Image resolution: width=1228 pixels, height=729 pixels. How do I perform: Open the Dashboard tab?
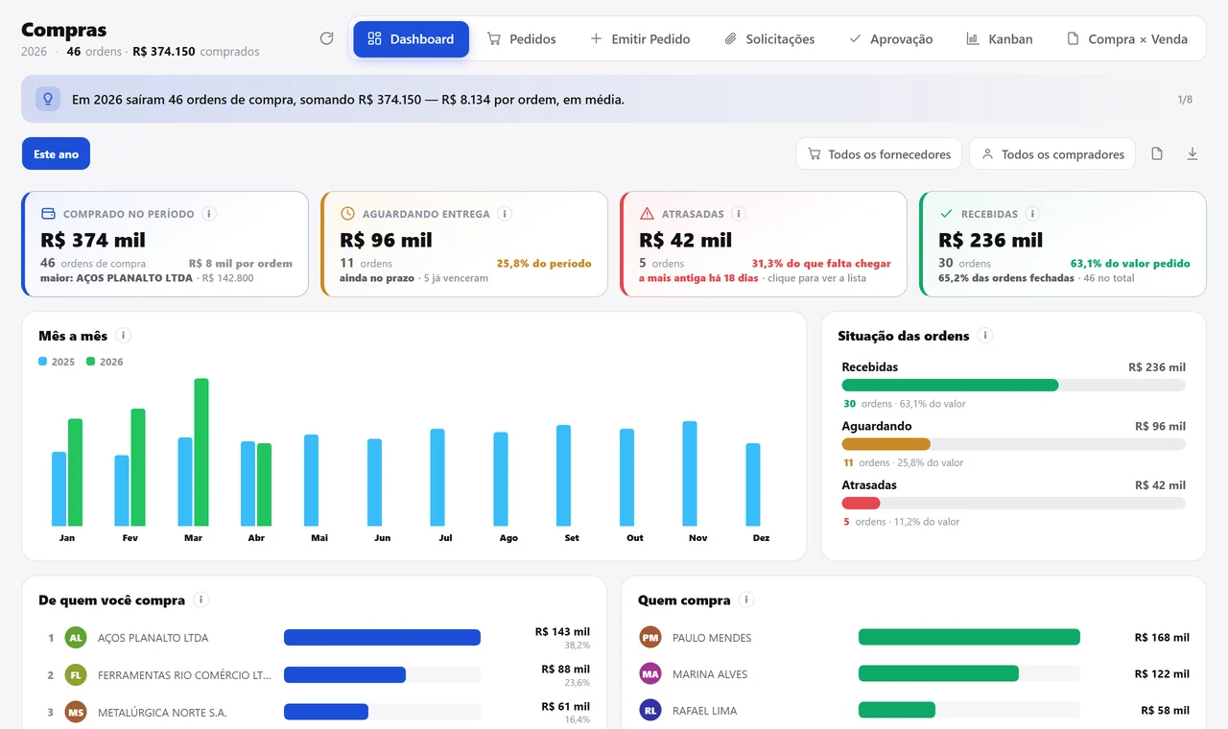click(411, 39)
